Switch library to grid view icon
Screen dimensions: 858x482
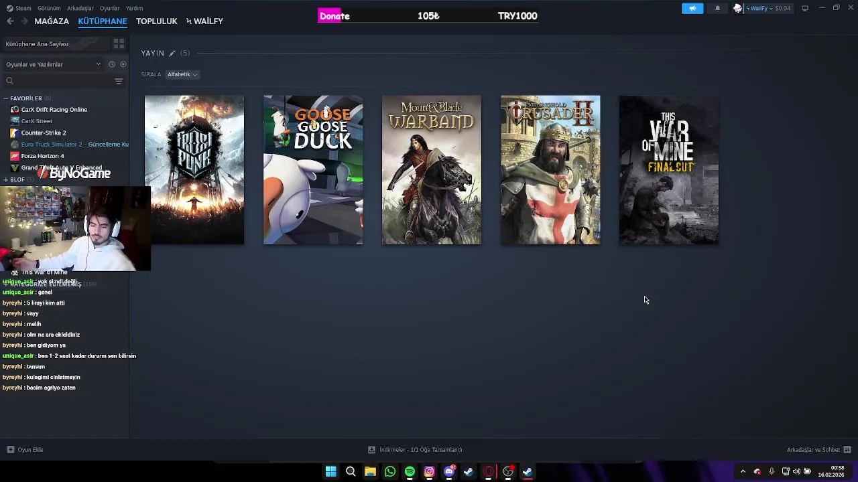pos(119,44)
